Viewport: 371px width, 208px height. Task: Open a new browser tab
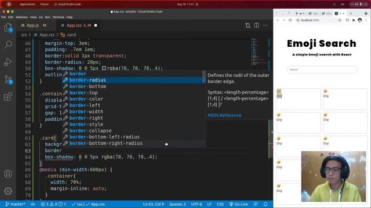(351, 13)
